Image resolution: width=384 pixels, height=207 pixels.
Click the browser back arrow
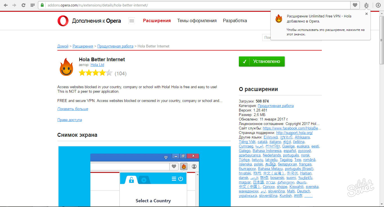6,5
